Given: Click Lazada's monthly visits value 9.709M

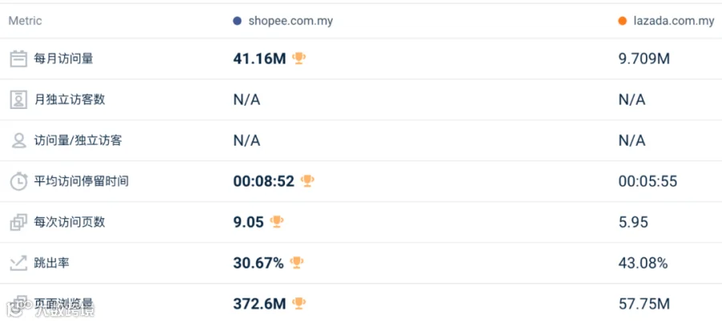Looking at the screenshot, I should tap(644, 59).
